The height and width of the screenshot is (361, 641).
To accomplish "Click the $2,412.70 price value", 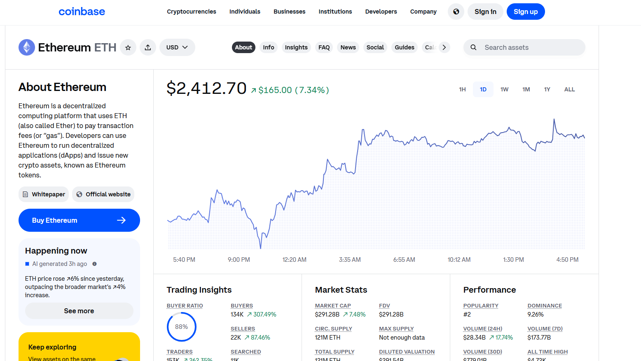I will coord(206,89).
